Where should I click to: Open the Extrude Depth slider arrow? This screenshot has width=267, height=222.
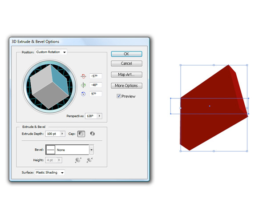coord(62,134)
